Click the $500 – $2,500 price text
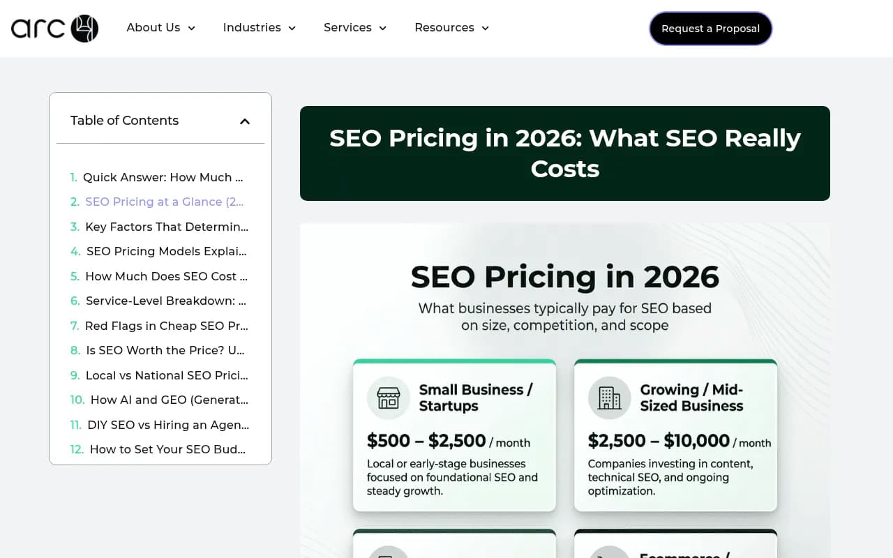 pos(426,441)
